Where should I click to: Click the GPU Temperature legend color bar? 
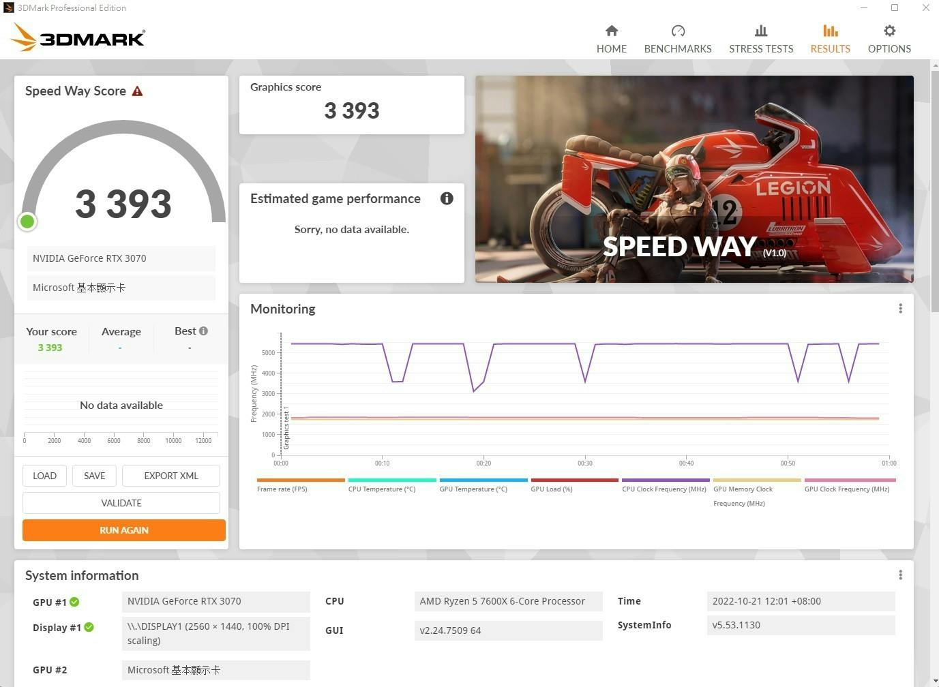pyautogui.click(x=483, y=480)
